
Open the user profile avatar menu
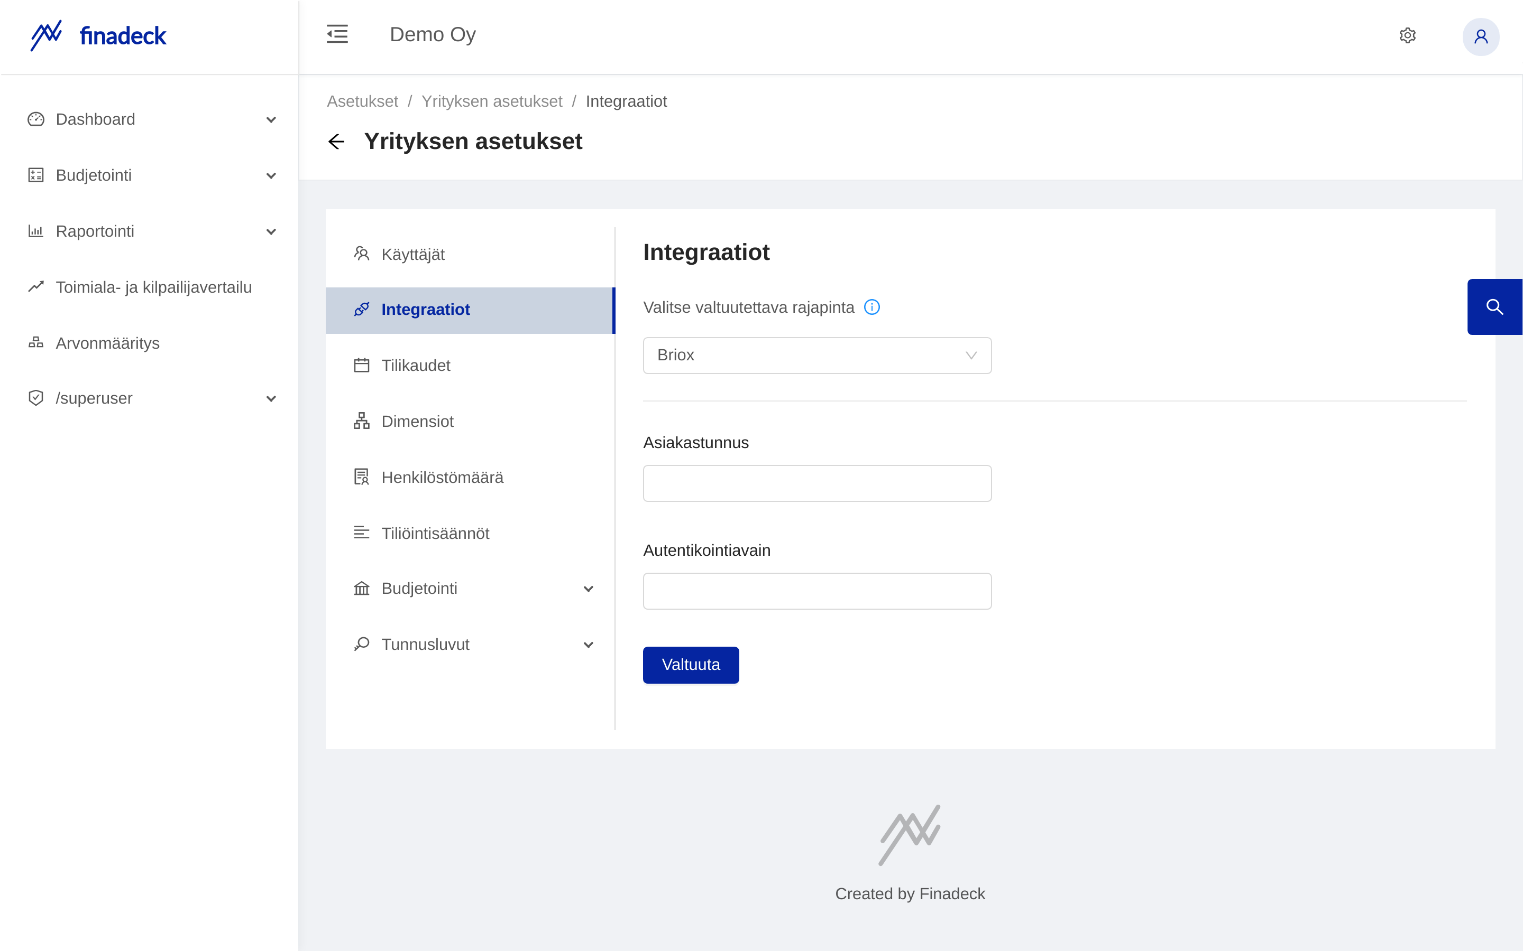(x=1481, y=36)
